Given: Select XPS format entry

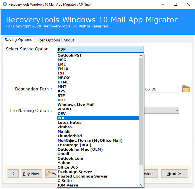Looking at the screenshot, I should pyautogui.click(x=98, y=91).
